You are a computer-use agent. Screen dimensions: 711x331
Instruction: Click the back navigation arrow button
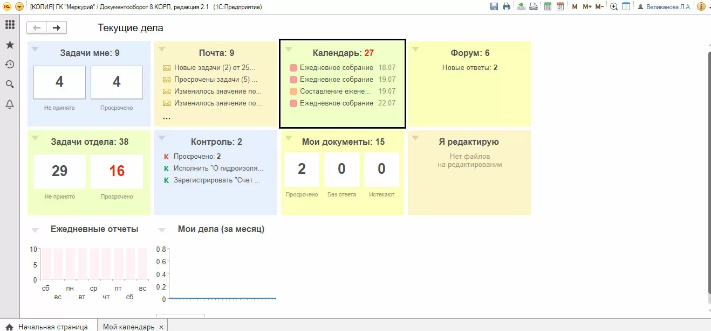click(x=37, y=28)
